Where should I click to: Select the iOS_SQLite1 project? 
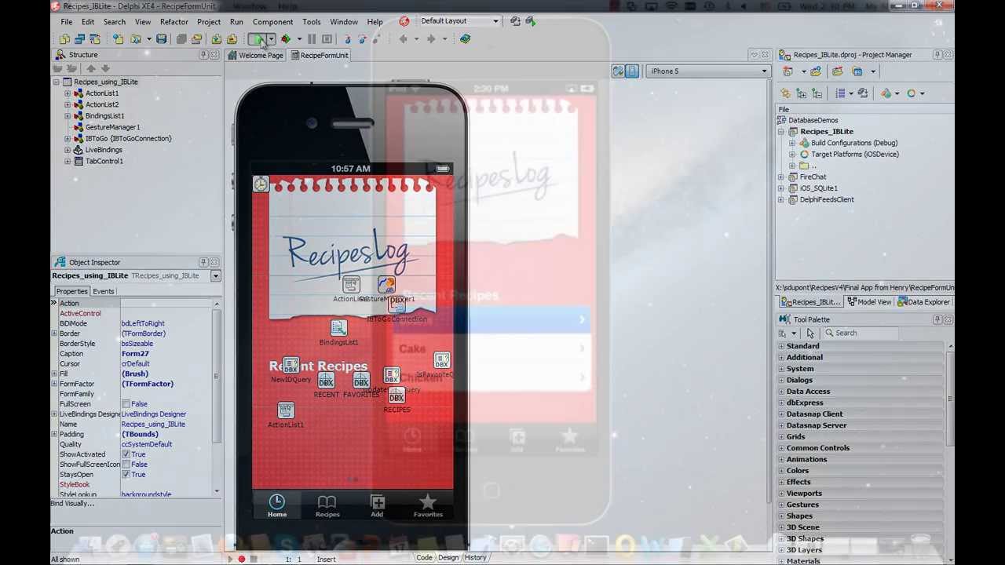(x=818, y=188)
